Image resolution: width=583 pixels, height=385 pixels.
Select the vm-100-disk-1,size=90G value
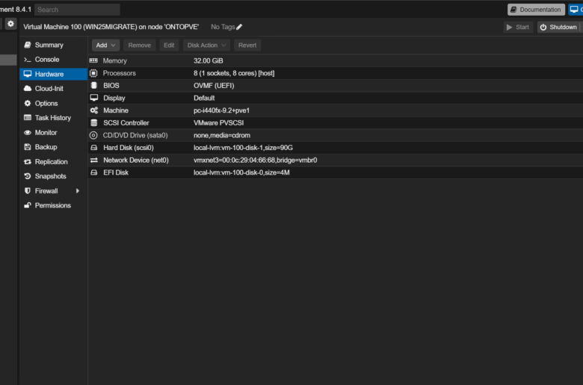pos(243,148)
